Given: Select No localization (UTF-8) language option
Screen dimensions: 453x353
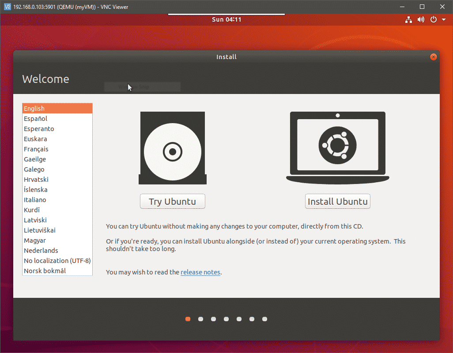Looking at the screenshot, I should coord(57,261).
